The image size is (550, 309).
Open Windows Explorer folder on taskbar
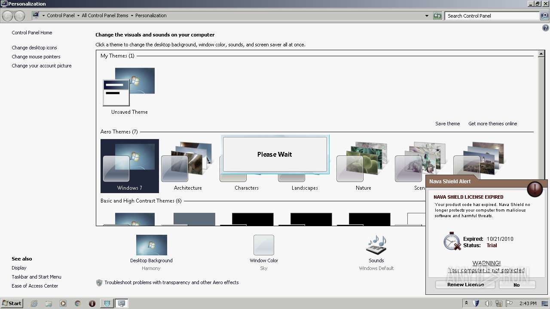tap(49, 303)
